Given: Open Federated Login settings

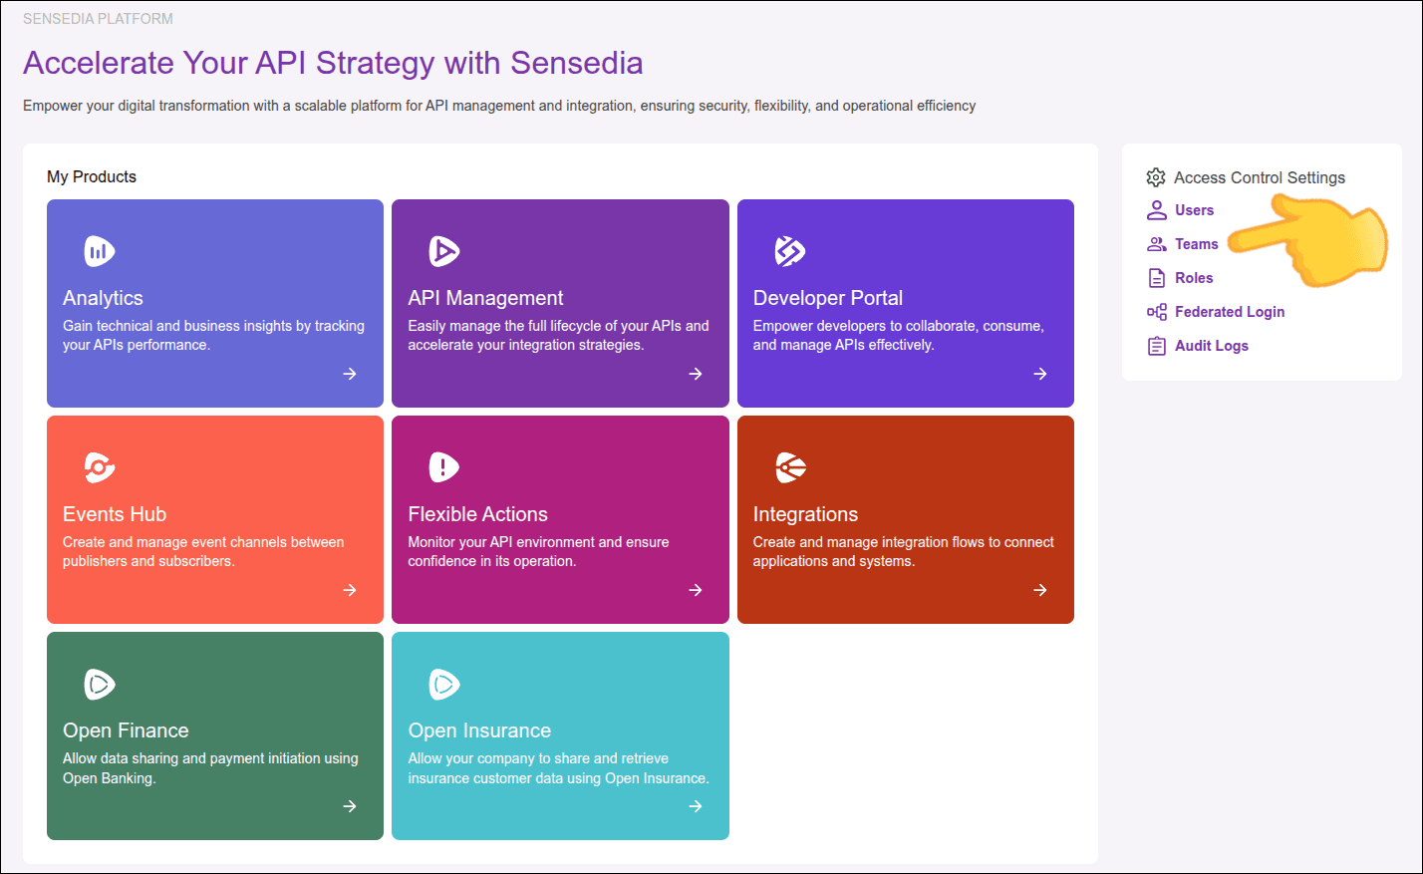Looking at the screenshot, I should pyautogui.click(x=1229, y=312).
